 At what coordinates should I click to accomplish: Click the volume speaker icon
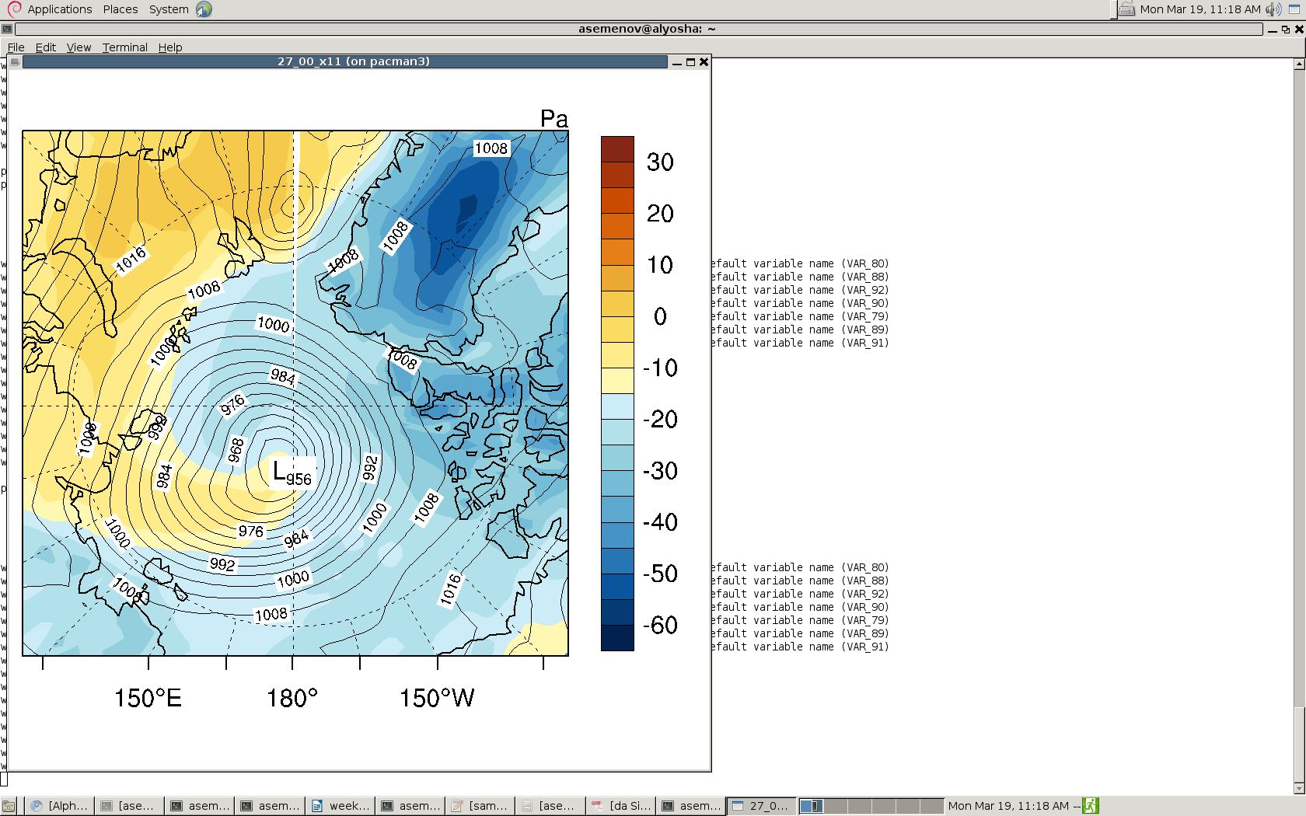click(x=1273, y=9)
